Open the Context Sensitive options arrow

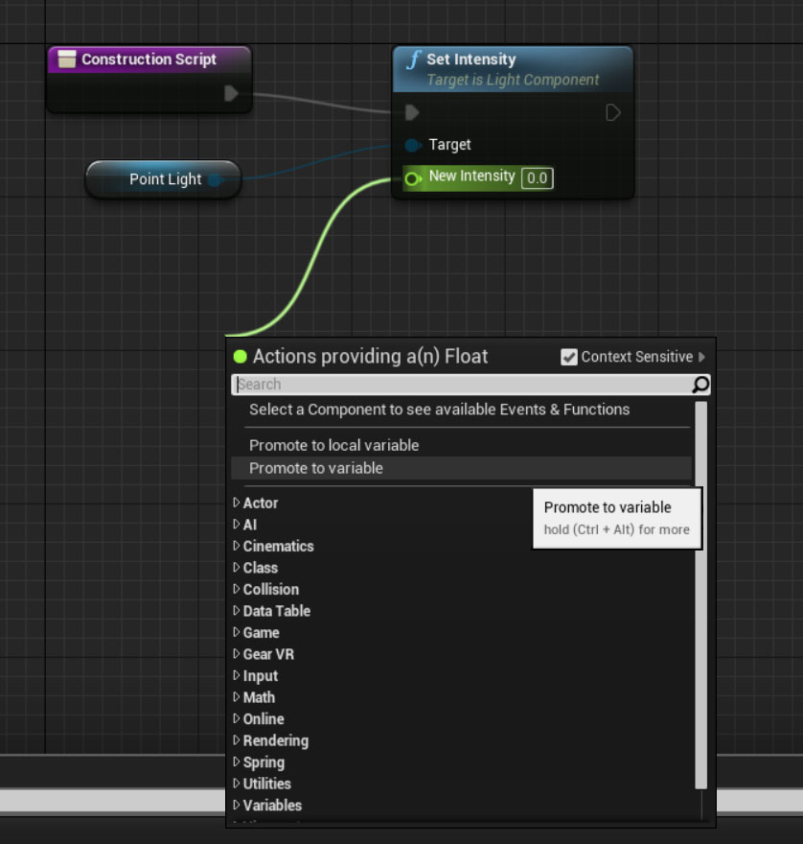[x=701, y=357]
